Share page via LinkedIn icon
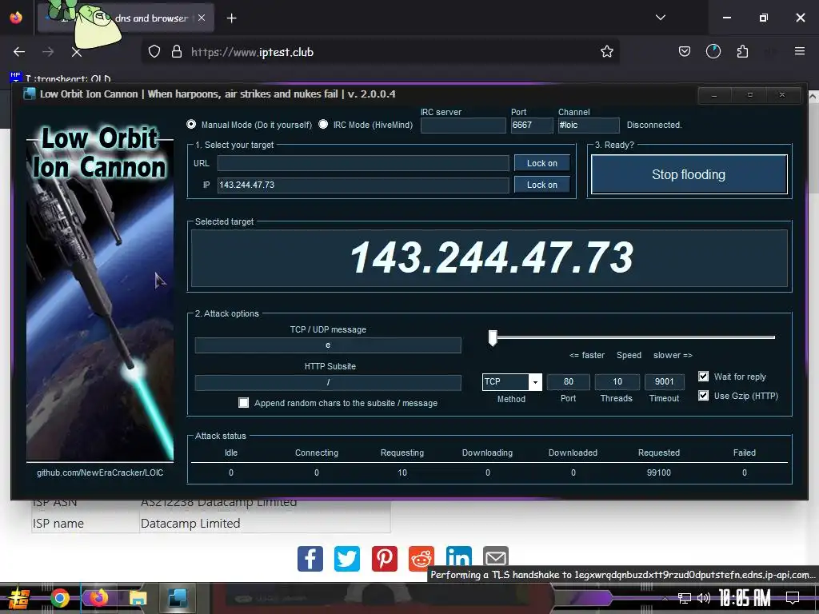 coord(458,556)
